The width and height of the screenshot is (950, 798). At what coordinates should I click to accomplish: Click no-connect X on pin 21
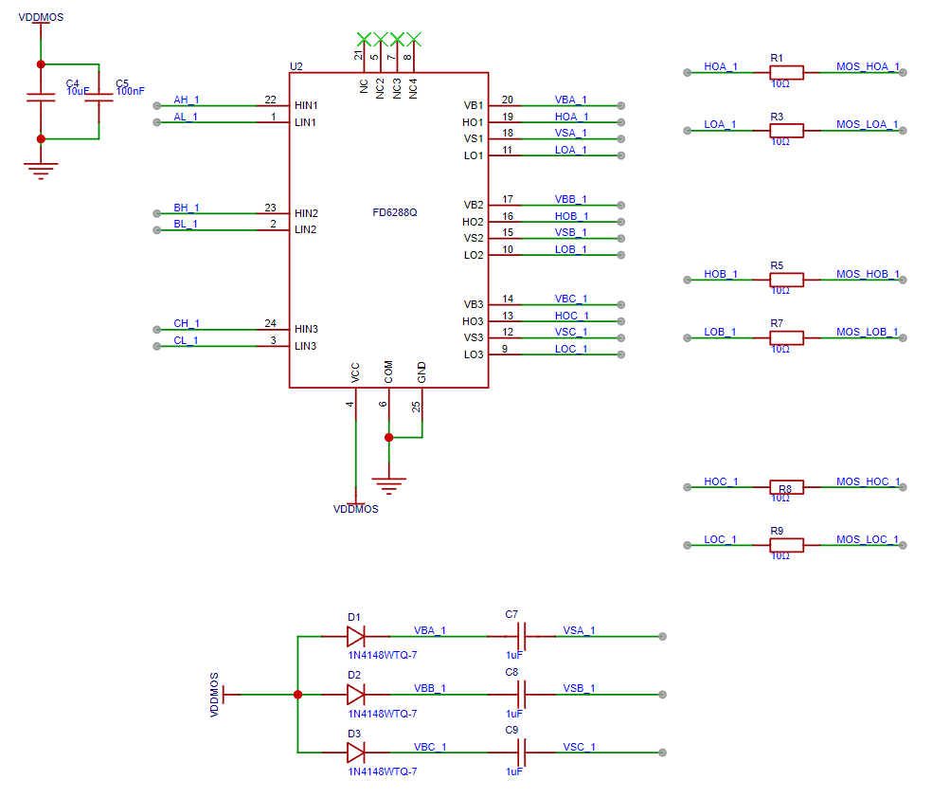pyautogui.click(x=364, y=40)
